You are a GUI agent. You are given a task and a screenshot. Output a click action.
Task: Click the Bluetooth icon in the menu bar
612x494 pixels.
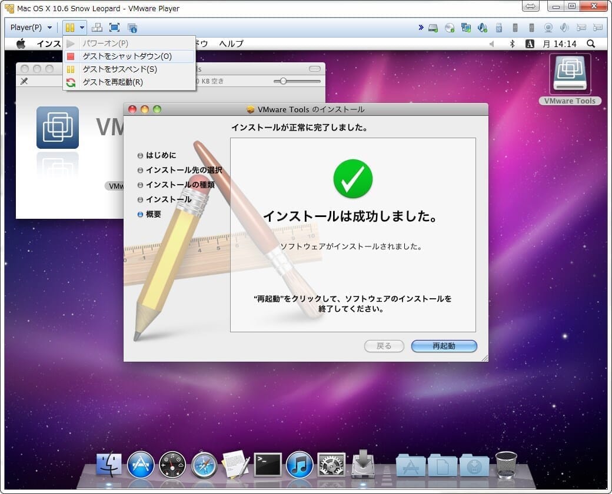click(x=512, y=44)
